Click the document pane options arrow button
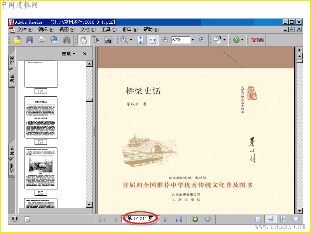The width and height of the screenshot is (311, 233). (x=299, y=50)
